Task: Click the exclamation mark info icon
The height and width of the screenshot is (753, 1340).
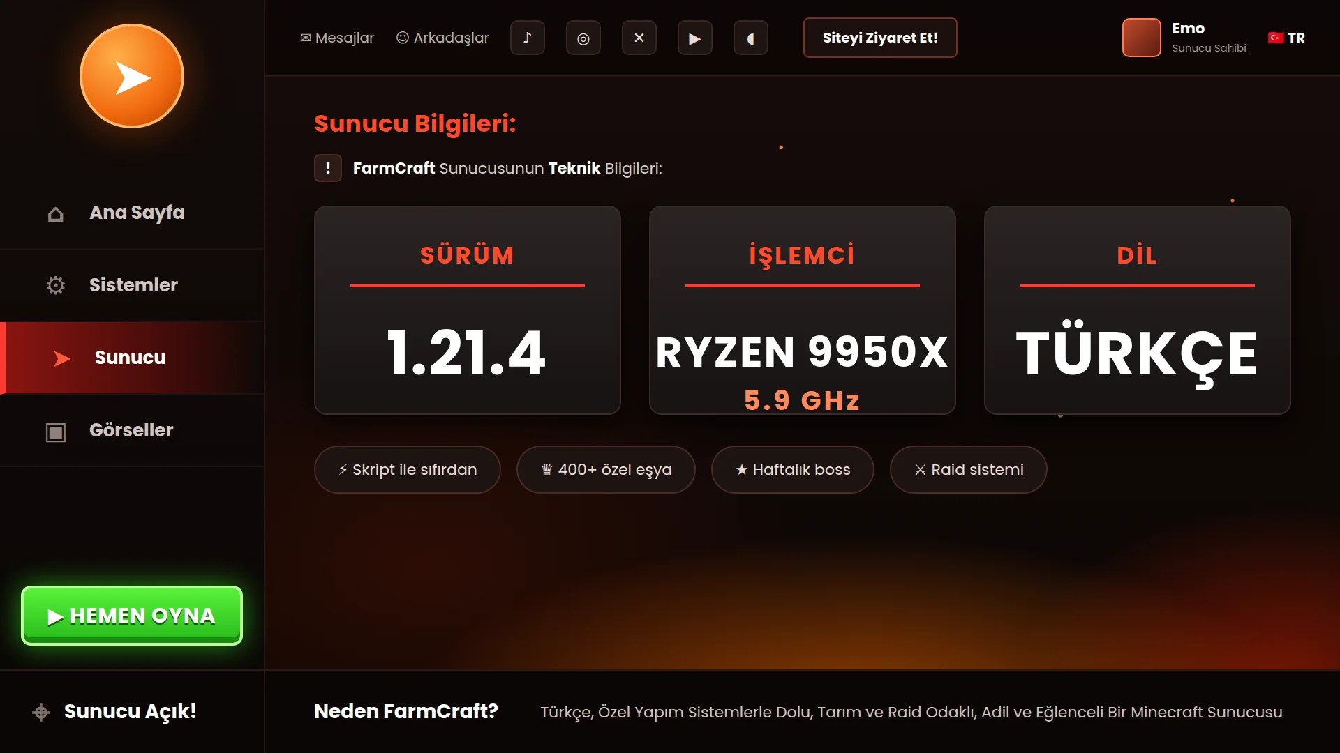Action: click(x=328, y=168)
